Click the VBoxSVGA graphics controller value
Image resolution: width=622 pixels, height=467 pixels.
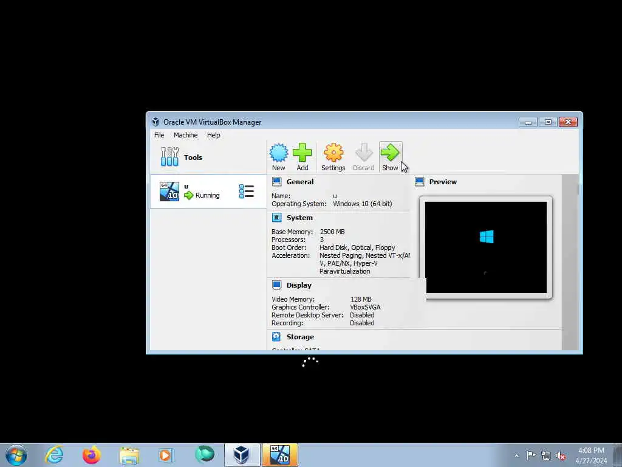pyautogui.click(x=365, y=307)
